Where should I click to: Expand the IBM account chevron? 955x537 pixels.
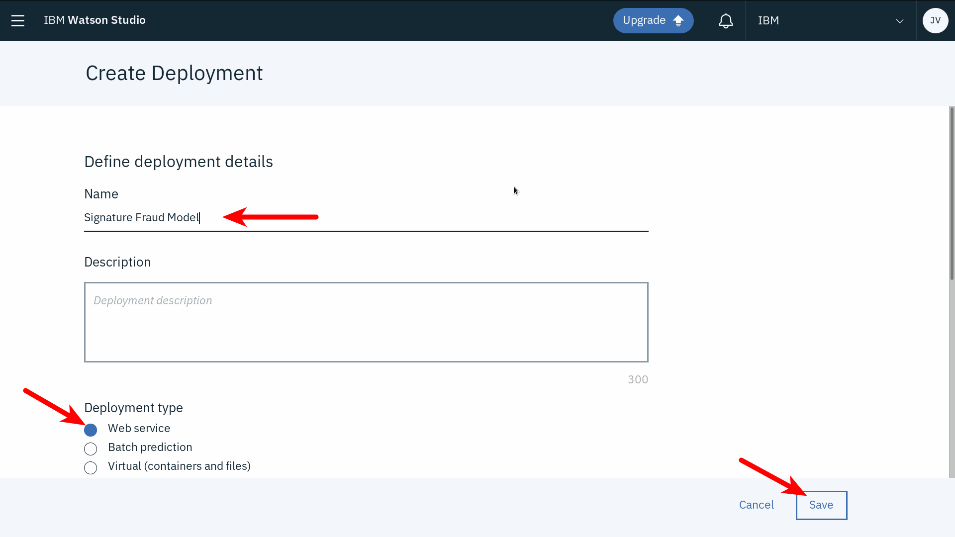[899, 21]
